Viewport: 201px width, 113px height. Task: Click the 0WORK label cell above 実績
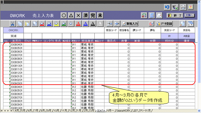pos(13,30)
